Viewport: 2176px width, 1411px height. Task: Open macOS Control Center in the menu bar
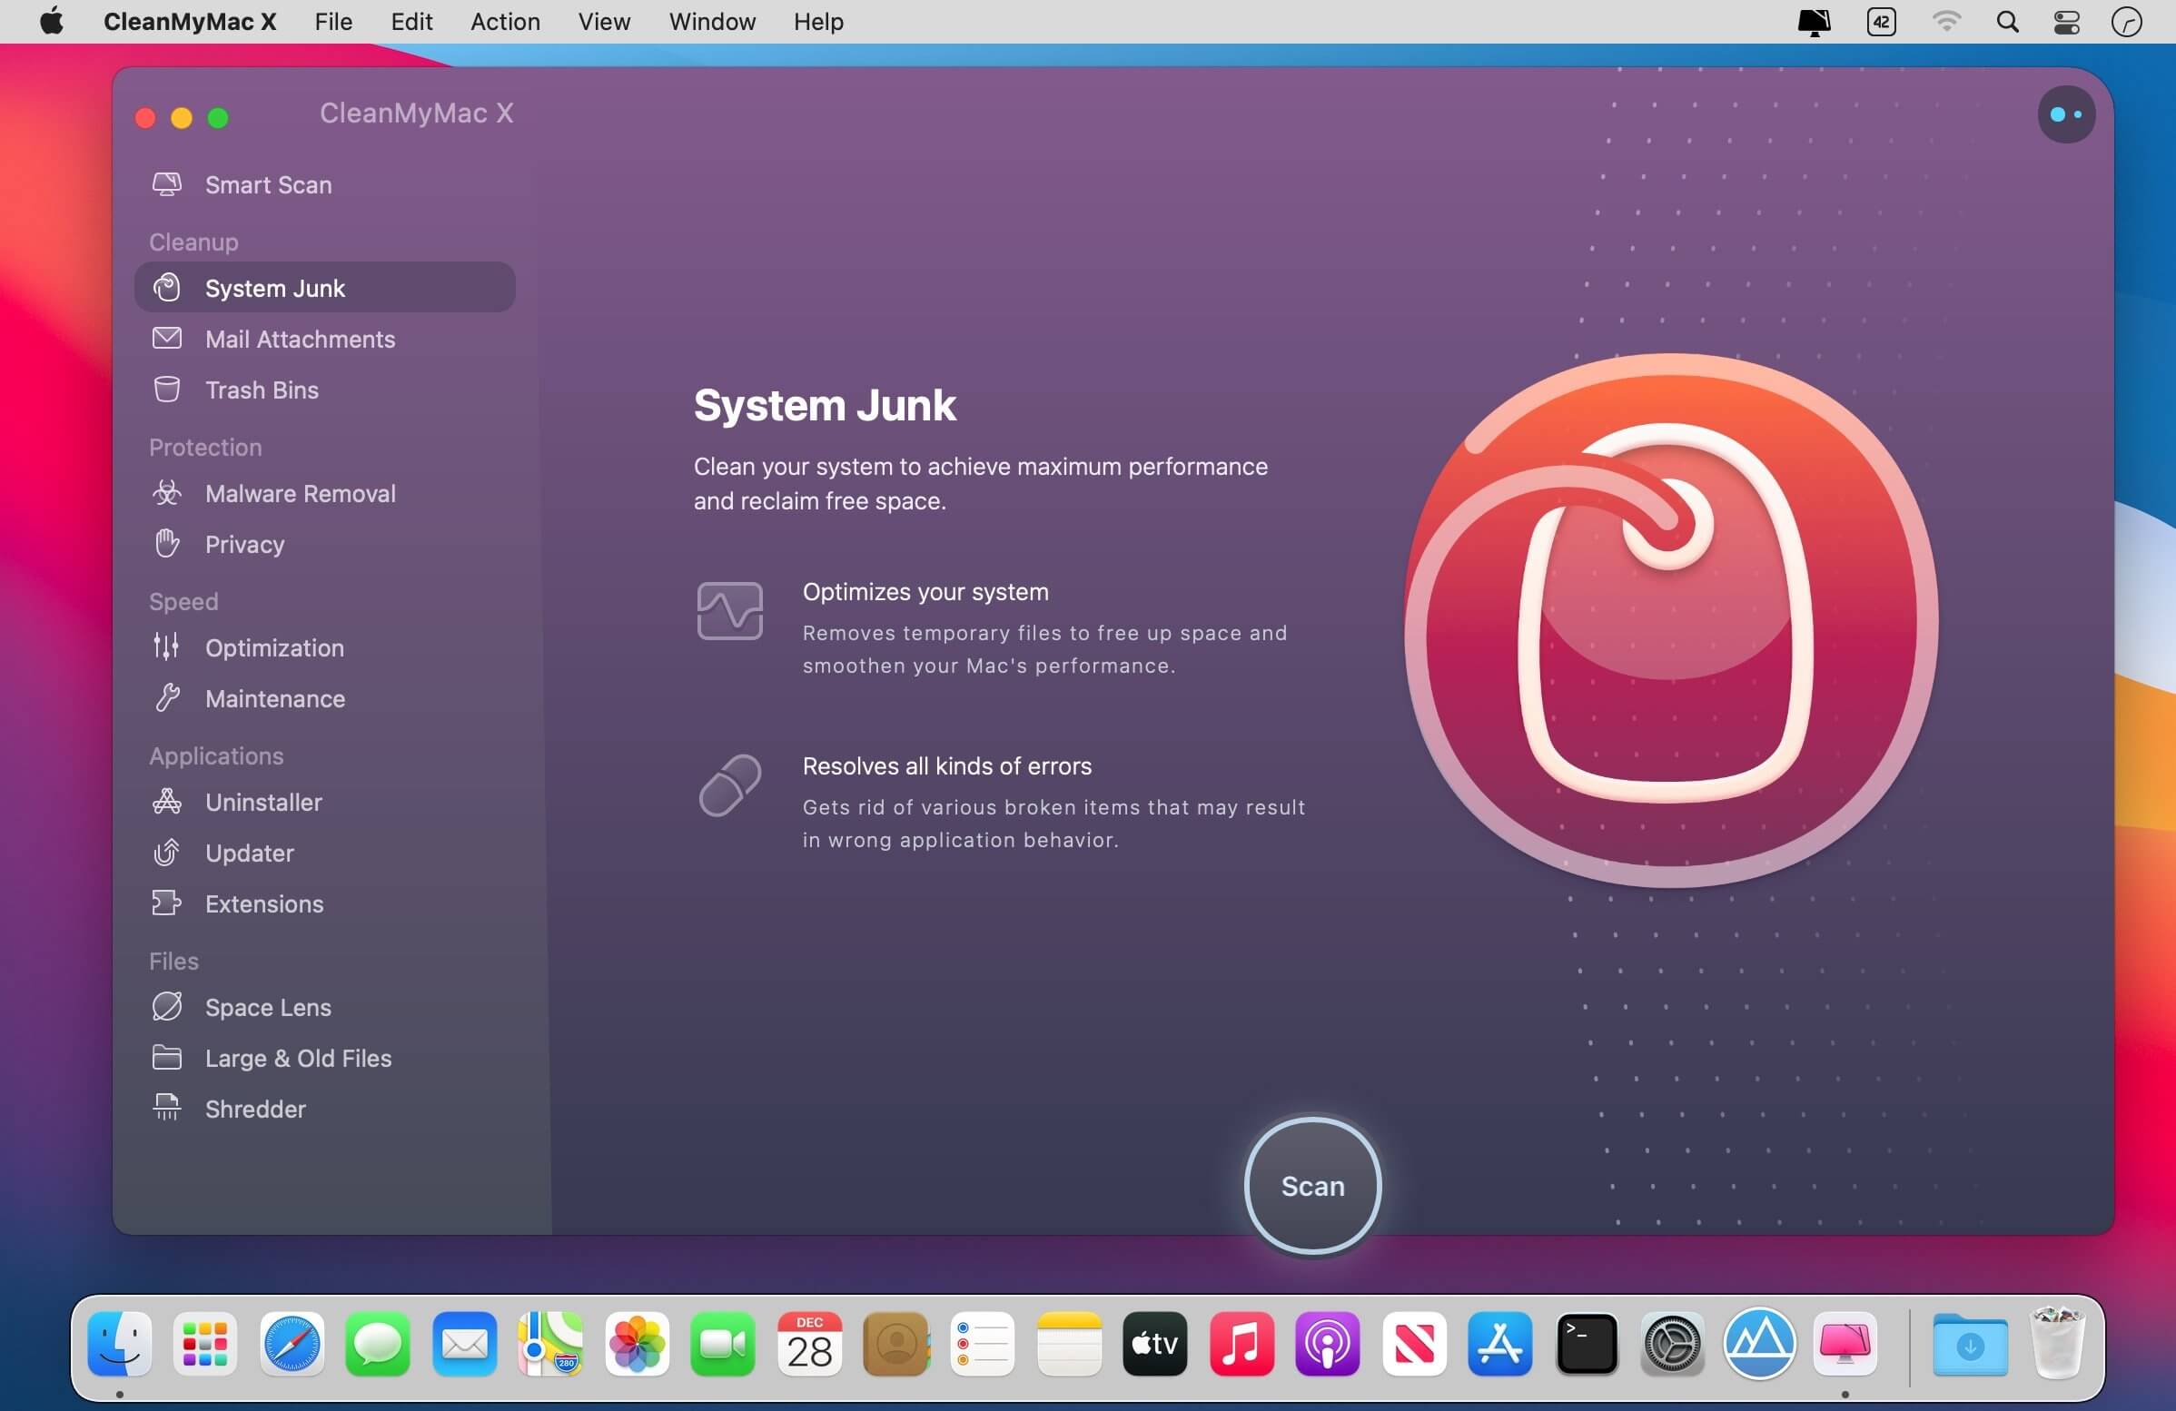[2067, 22]
